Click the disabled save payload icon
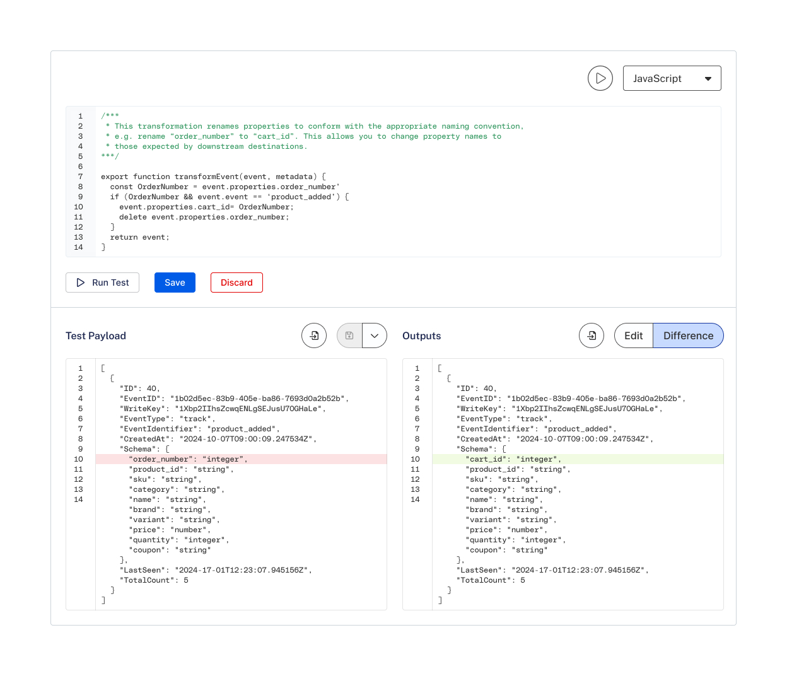This screenshot has height=676, width=787. tap(349, 335)
